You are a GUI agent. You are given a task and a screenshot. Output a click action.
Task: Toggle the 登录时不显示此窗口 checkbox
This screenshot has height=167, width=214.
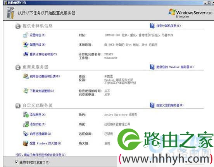16,162
